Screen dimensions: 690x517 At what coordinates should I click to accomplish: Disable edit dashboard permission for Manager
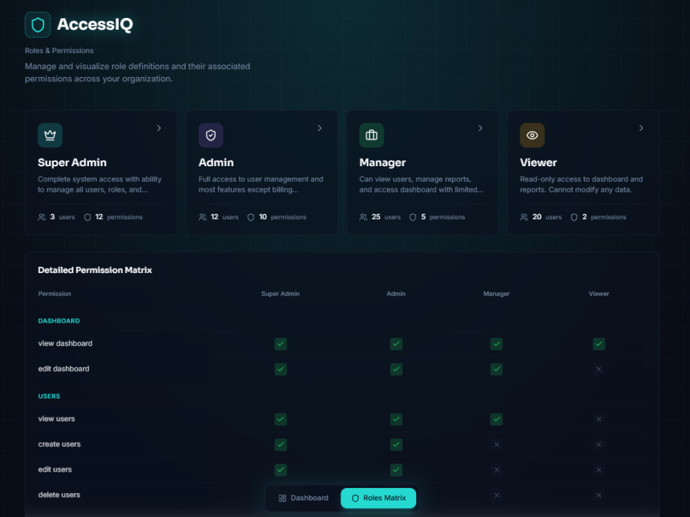click(496, 369)
